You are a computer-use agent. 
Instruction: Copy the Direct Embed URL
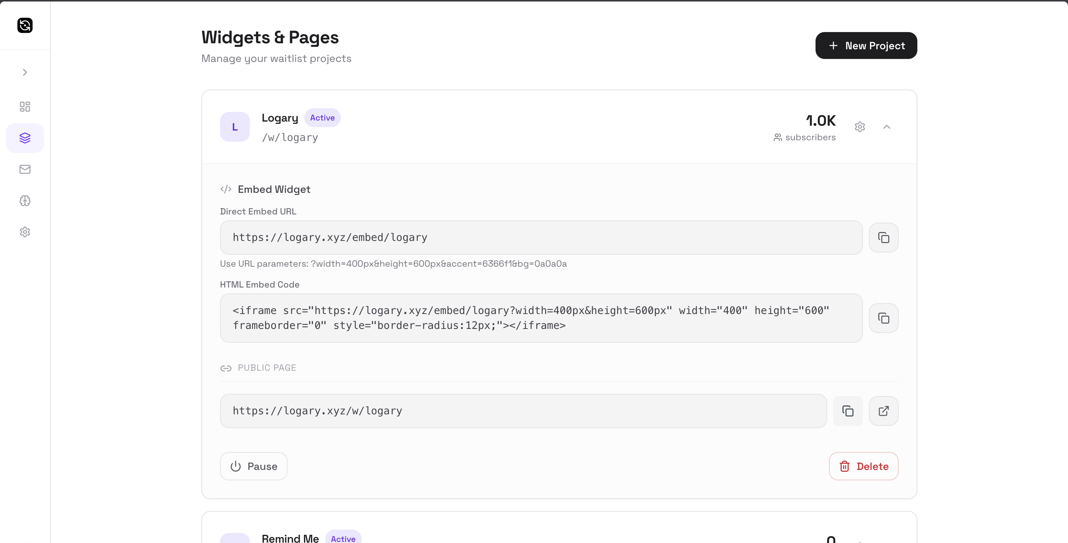tap(883, 238)
